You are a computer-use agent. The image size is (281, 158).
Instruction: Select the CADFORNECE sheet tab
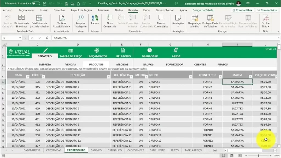point(136,150)
